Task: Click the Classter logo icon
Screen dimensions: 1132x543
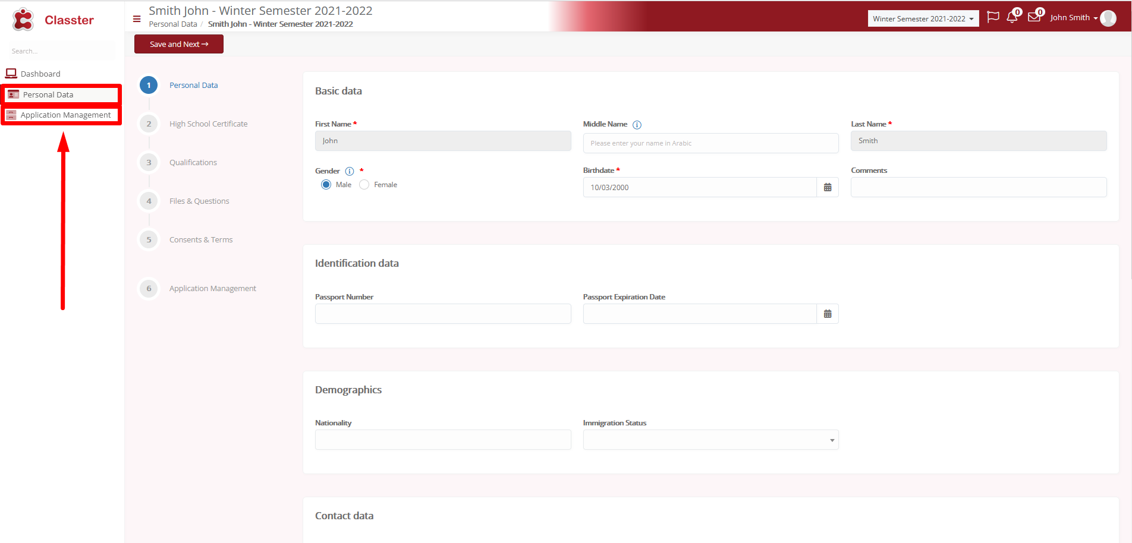Action: (x=23, y=20)
